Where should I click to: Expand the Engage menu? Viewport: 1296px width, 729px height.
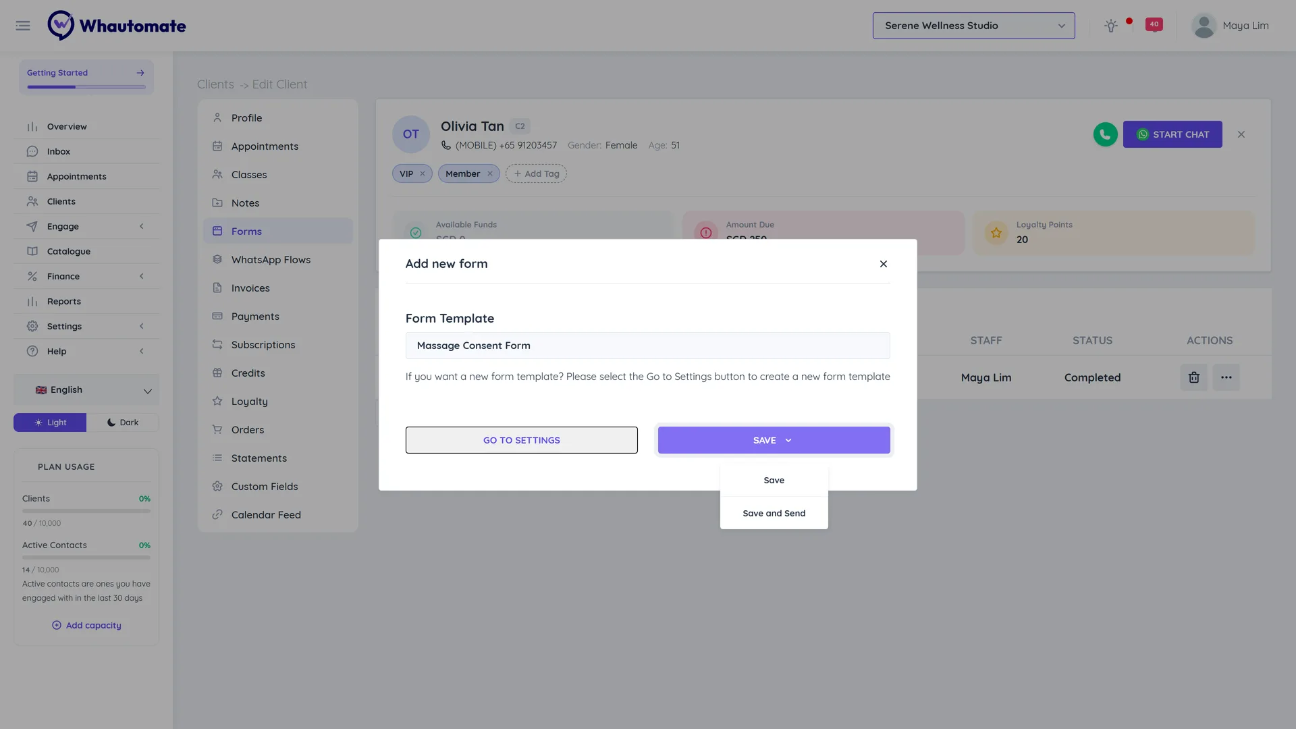coord(86,227)
